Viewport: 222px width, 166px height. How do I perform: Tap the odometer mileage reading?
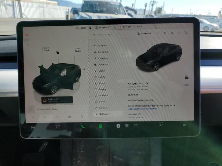[133, 95]
